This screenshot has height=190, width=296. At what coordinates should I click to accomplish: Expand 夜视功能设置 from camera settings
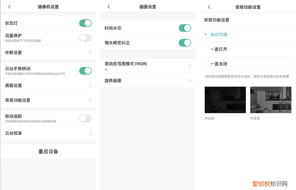click(x=49, y=100)
